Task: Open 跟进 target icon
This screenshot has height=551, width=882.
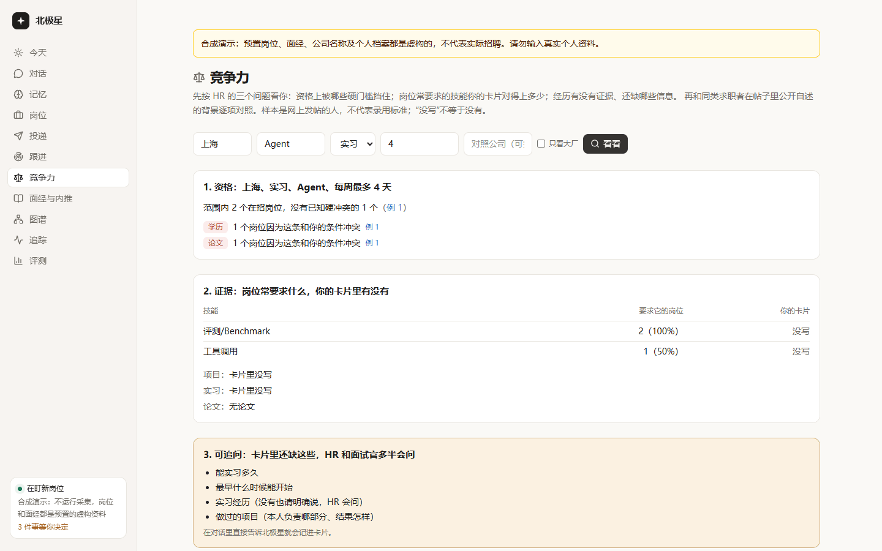Action: pyautogui.click(x=18, y=157)
